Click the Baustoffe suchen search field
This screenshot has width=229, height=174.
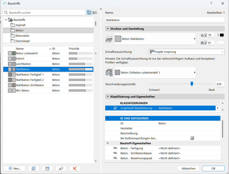44,13
